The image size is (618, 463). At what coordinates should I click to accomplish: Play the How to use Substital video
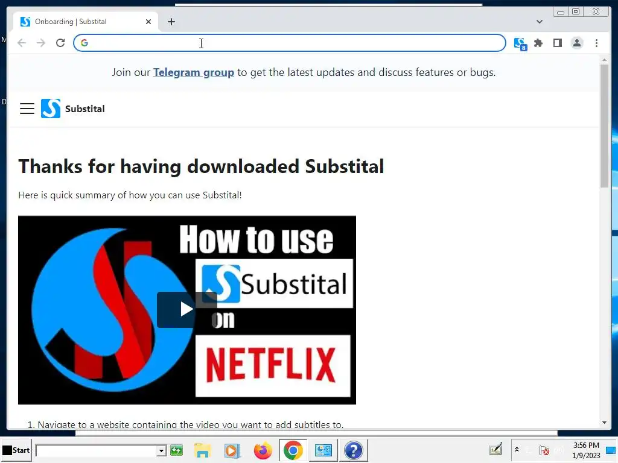pyautogui.click(x=187, y=309)
